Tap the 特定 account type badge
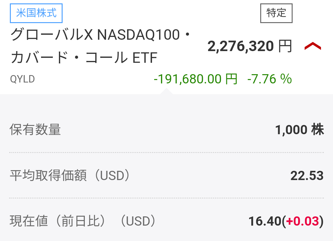Viewport: 333px width, 241px height. point(276,13)
